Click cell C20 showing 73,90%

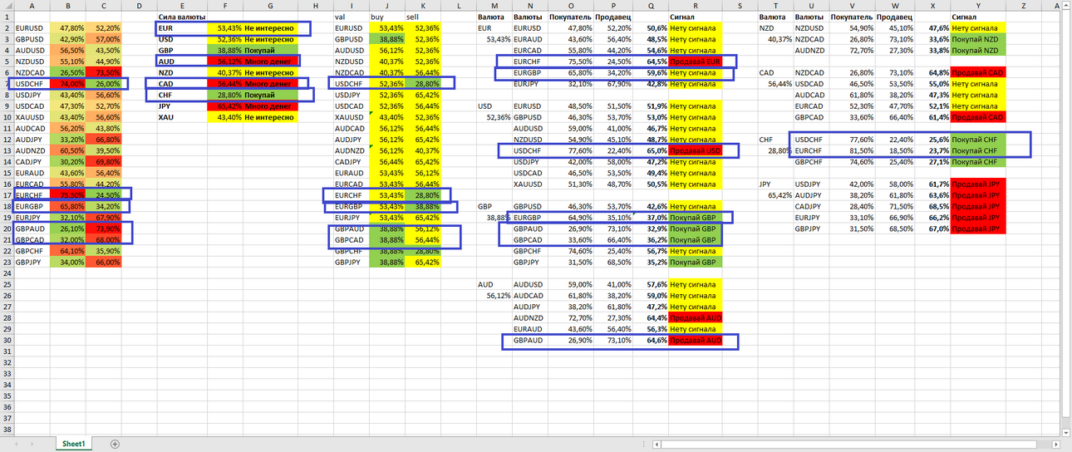point(103,228)
